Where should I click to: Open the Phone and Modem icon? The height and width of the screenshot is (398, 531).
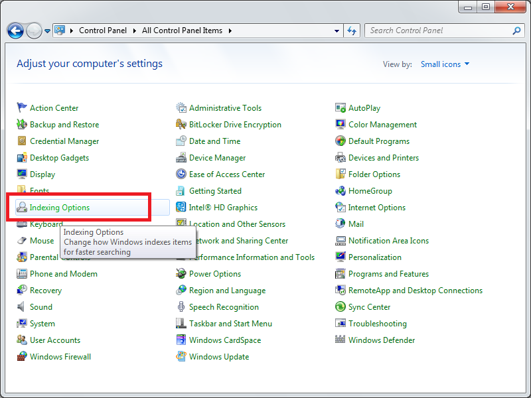[x=22, y=273]
